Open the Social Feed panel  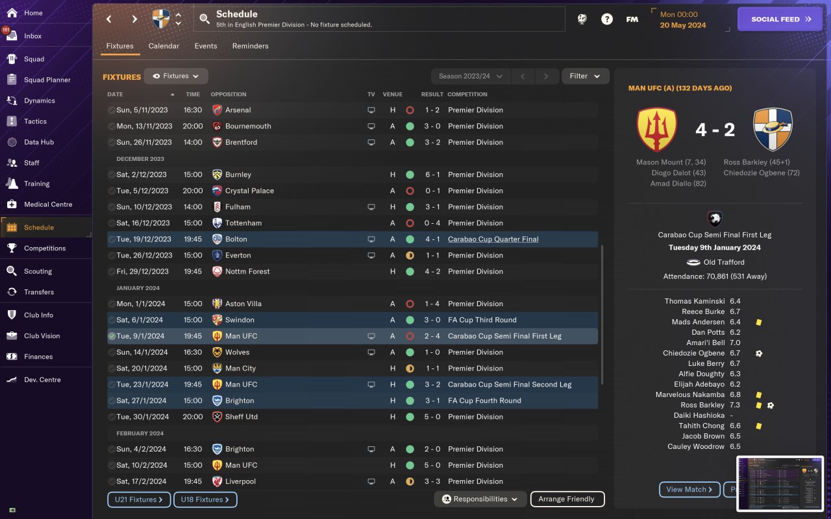click(x=780, y=19)
